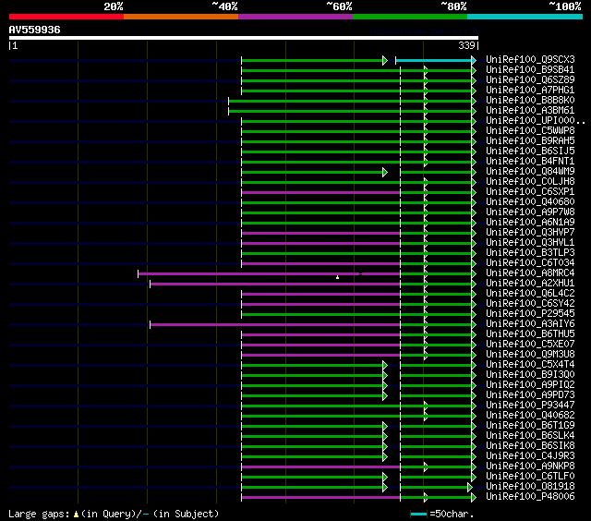Go to subject UniRef100_B6SLK4
The height and width of the screenshot is (521, 591).
530,436
